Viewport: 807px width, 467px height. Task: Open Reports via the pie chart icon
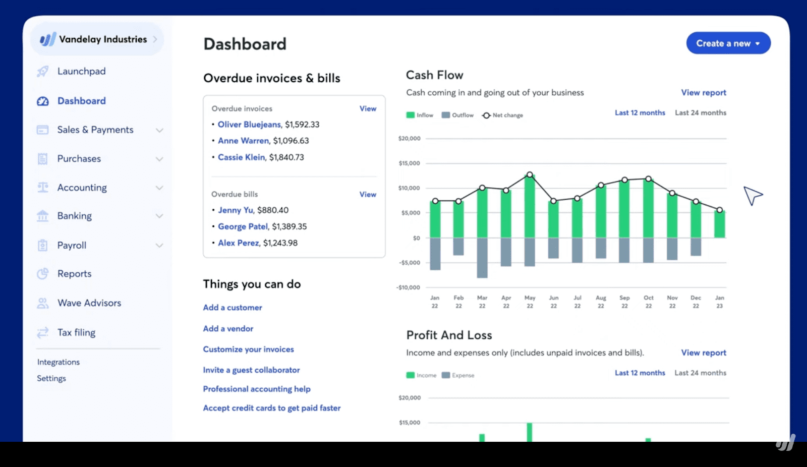click(x=43, y=273)
